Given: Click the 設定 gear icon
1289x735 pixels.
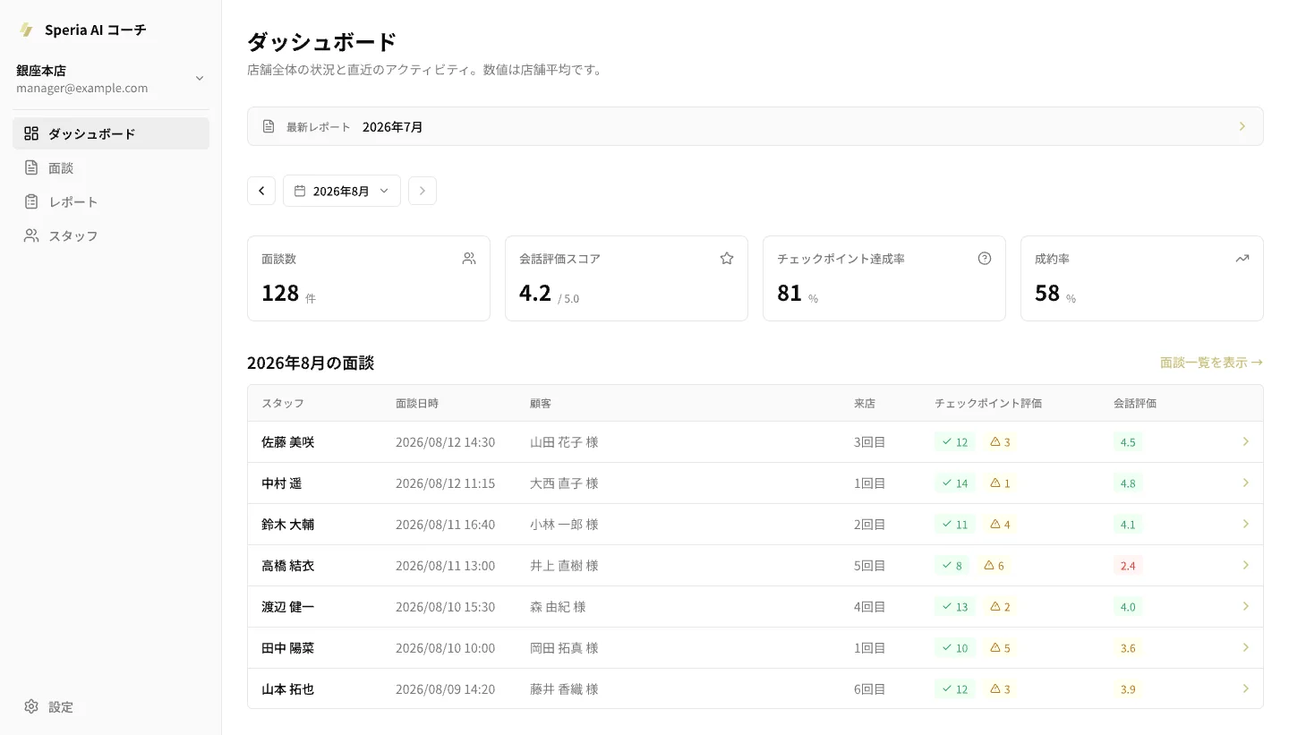Looking at the screenshot, I should click(31, 706).
